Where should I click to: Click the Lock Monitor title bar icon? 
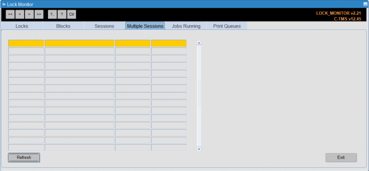(x=4, y=4)
